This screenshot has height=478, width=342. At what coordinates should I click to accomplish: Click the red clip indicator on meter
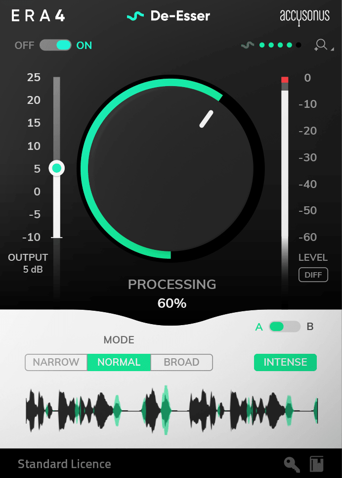point(285,80)
